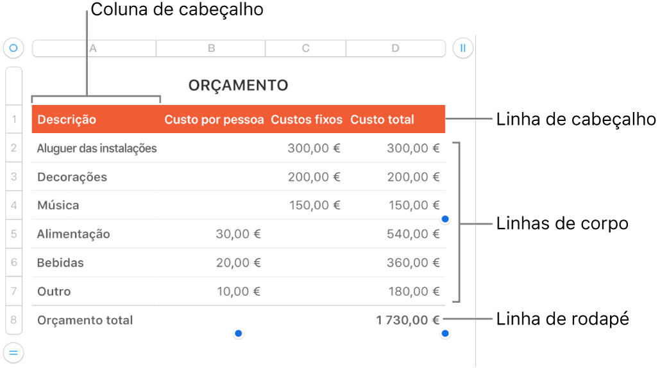The image size is (660, 368).
Task: Select row 8 footer number tab
Action: [x=13, y=320]
